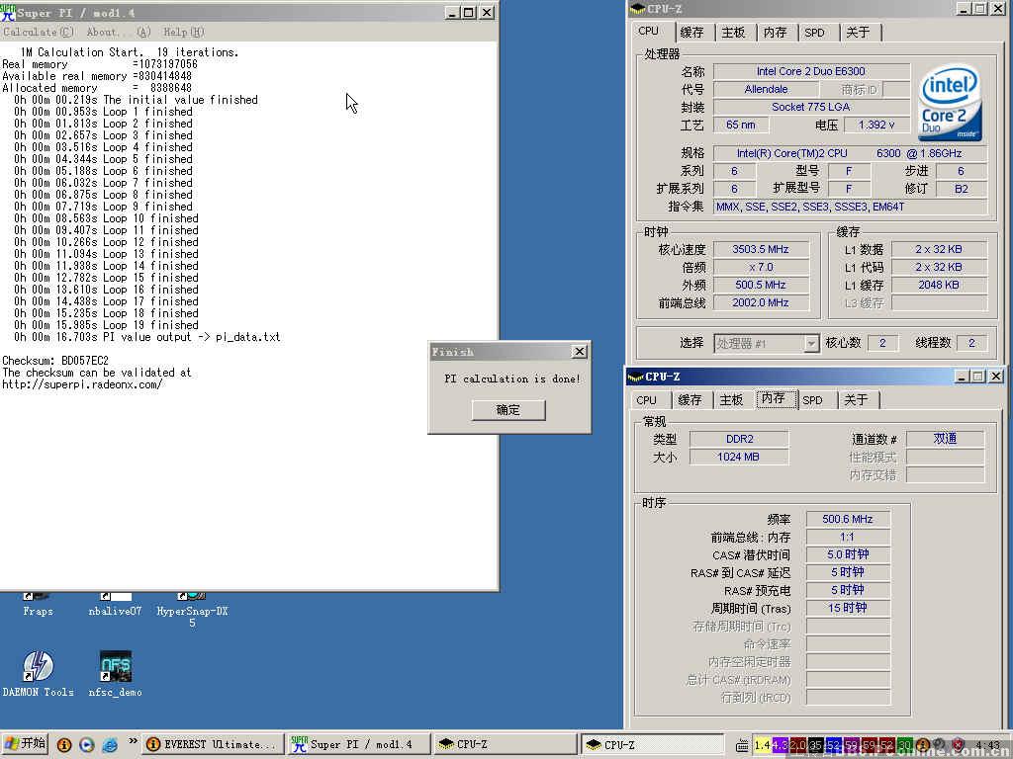Screen dimensions: 1013x759
Task: Open the nbalive07 desktop shortcut
Action: [115, 606]
